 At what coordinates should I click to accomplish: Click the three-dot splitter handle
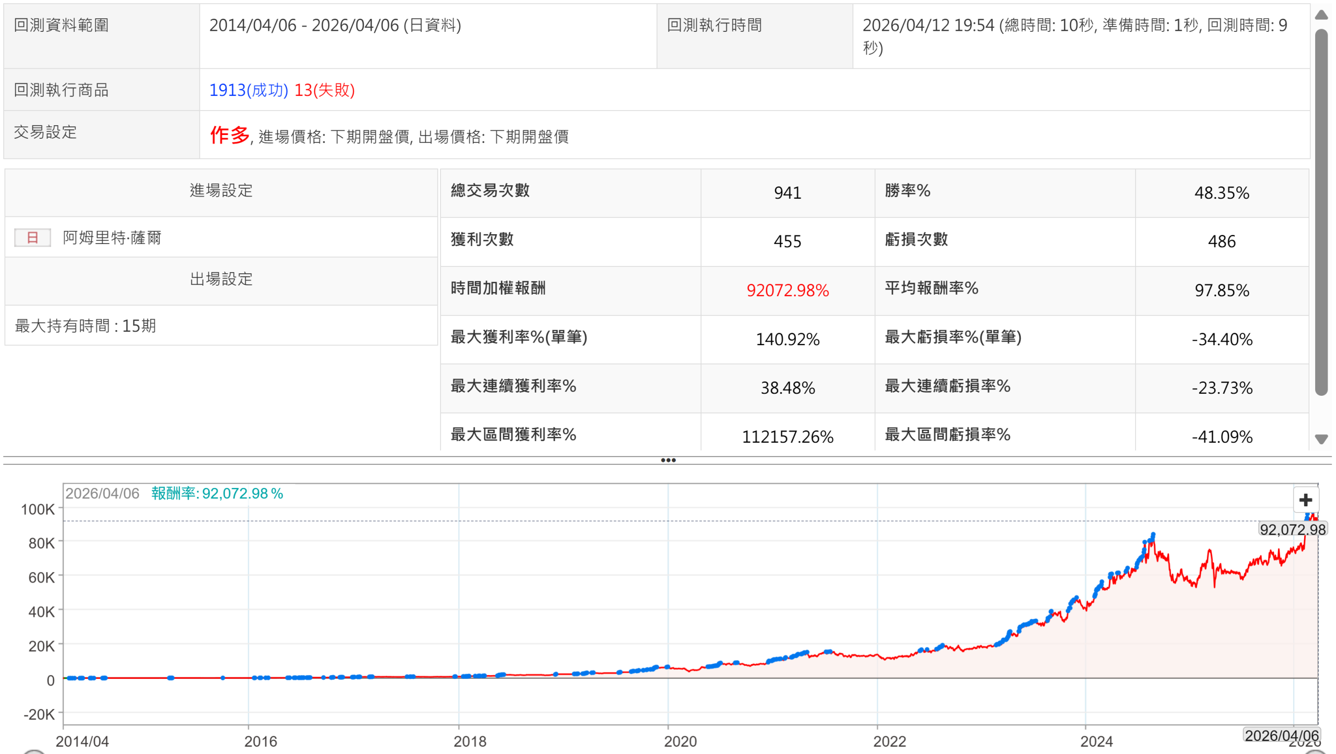coord(668,460)
